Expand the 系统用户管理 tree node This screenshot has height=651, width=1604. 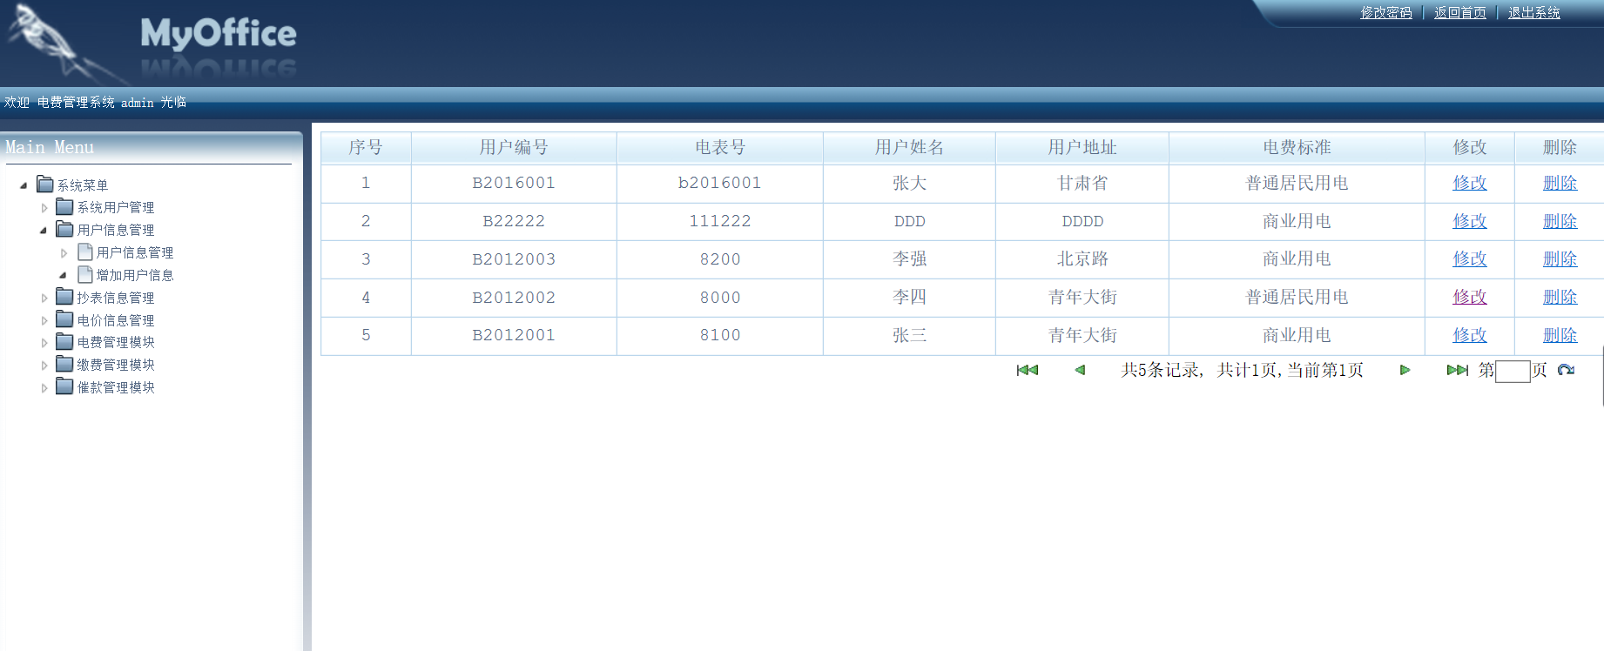[44, 208]
